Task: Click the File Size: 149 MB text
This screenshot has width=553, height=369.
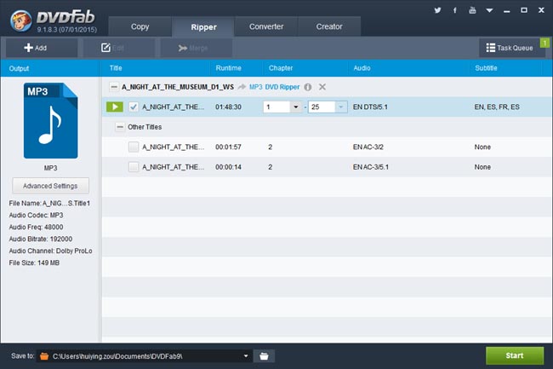Action: 34,262
